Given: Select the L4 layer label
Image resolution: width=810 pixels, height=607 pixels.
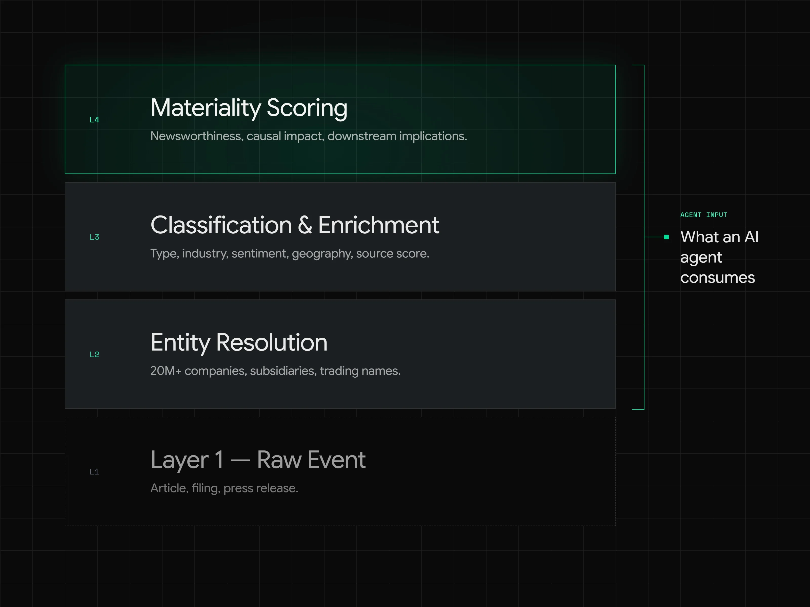Looking at the screenshot, I should pos(94,120).
